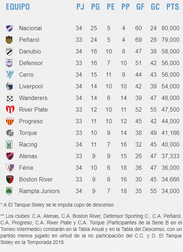This screenshot has width=183, height=252.
Task: Click the Peñarol yellow-black crest
Action: click(9, 40)
